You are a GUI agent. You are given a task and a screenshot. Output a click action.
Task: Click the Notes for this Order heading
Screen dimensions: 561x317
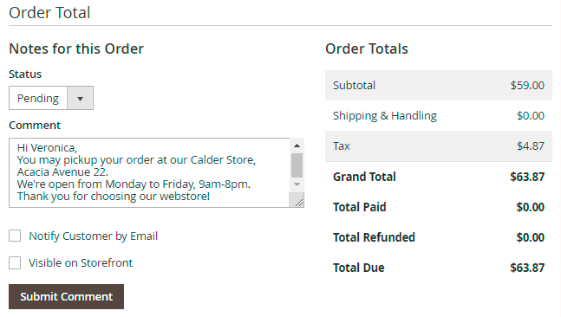tap(76, 49)
